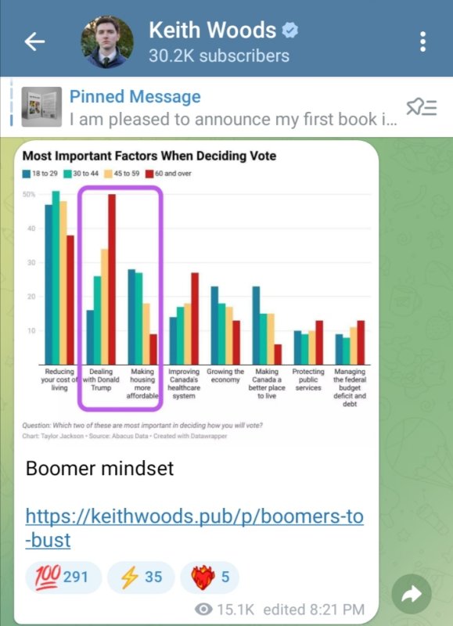Toggle the 100 emoji reaction

(63, 577)
